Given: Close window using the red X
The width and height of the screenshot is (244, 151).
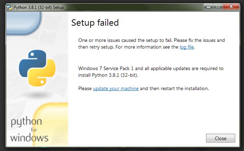Looking at the screenshot, I should click(x=231, y=7).
